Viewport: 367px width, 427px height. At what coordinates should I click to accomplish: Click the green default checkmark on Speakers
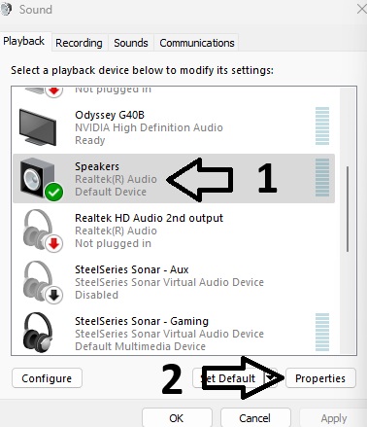(53, 192)
